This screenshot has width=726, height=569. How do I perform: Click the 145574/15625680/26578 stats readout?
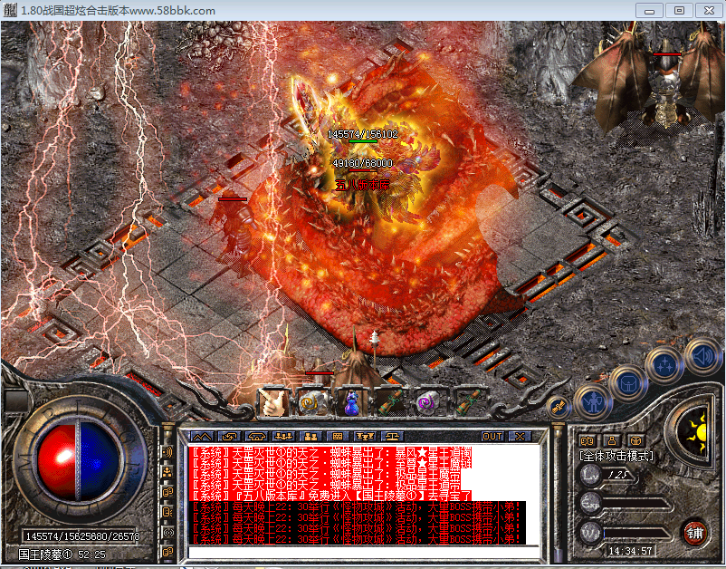pos(83,536)
